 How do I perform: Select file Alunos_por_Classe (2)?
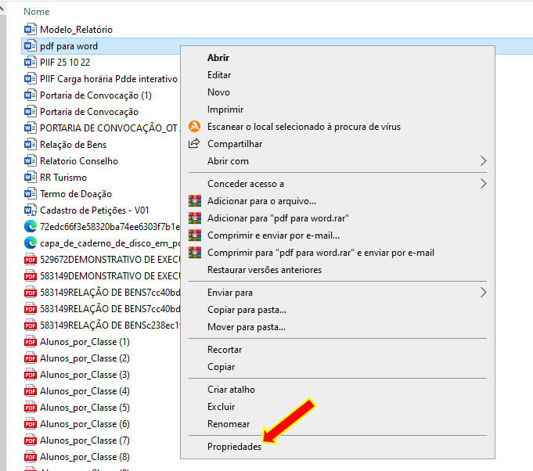coord(85,358)
